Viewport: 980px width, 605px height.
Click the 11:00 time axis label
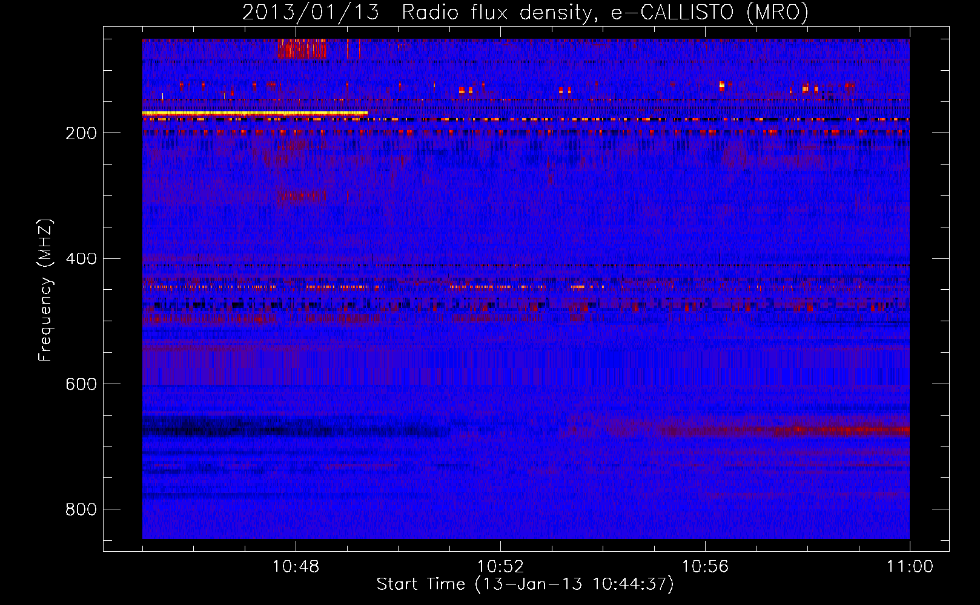click(x=910, y=567)
